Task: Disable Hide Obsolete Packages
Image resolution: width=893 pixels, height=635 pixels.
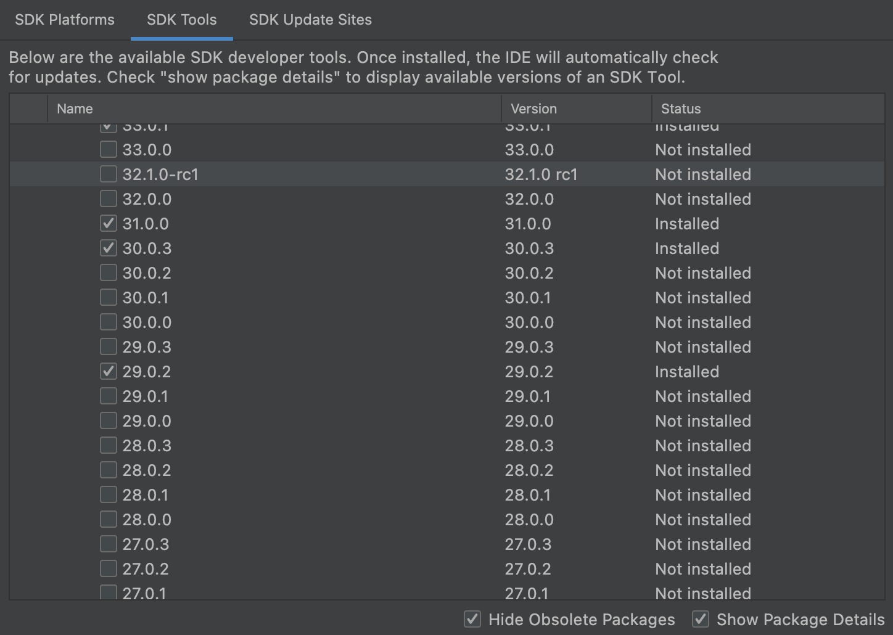Action: (472, 619)
